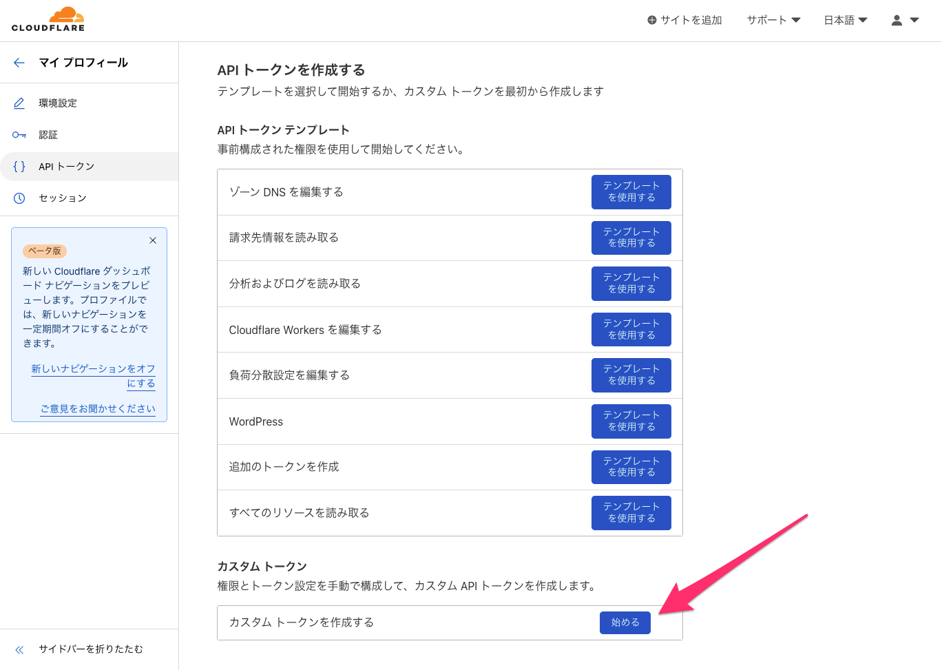Click the user profile icon in the header
Screen dimensions: 942x670
coord(896,20)
